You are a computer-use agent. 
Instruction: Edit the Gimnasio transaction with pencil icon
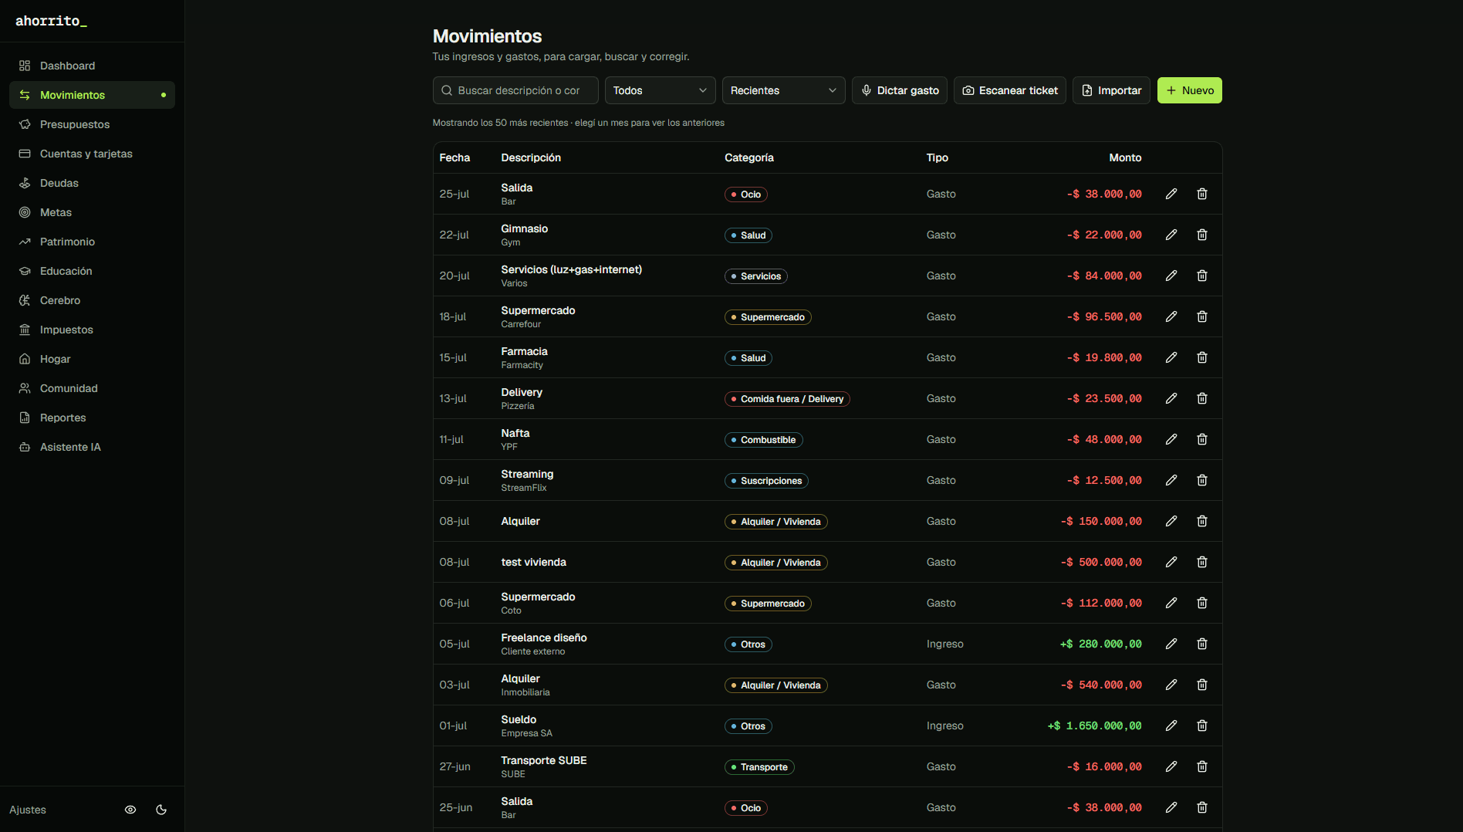point(1171,235)
